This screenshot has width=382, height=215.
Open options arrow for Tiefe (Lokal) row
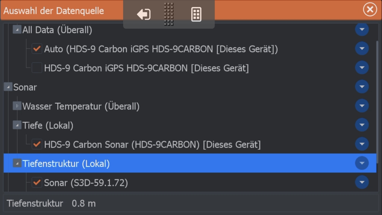pos(362,125)
